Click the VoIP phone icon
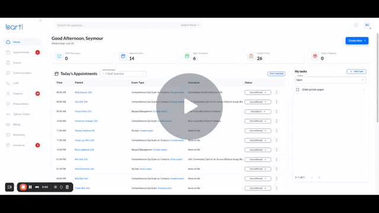The image size is (379, 213). point(8,83)
